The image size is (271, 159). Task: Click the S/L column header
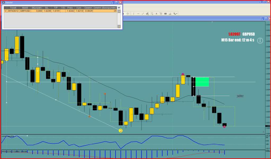click(47, 8)
